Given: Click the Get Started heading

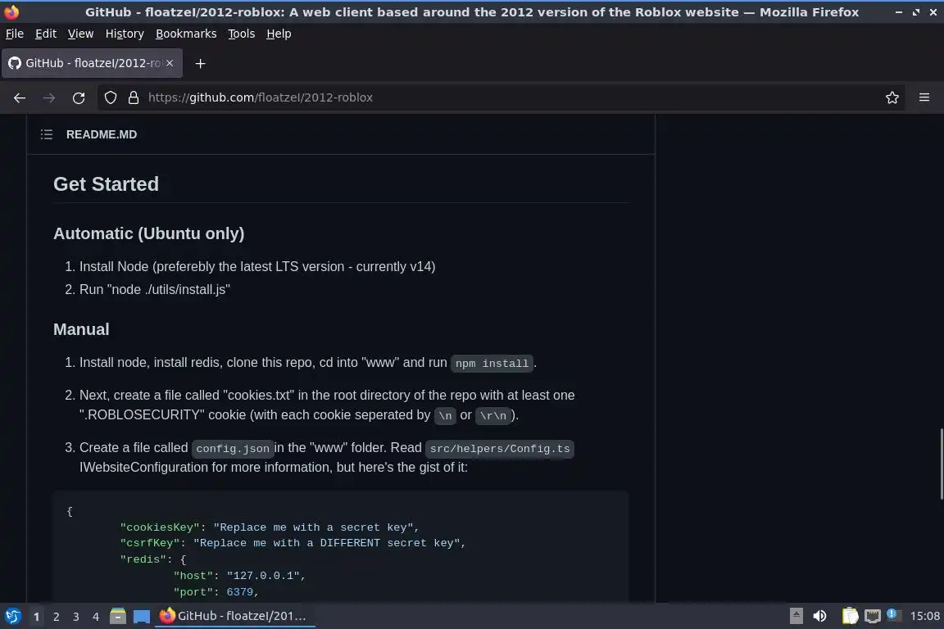Looking at the screenshot, I should 106,184.
